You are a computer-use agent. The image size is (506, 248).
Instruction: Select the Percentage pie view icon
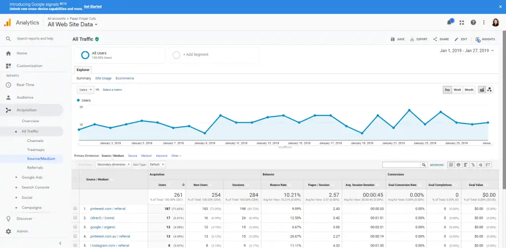[458, 165]
